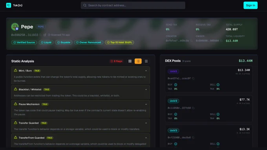267x150 pixels.
Task: Switch to grid view in Static Analysis
Action: (130, 61)
